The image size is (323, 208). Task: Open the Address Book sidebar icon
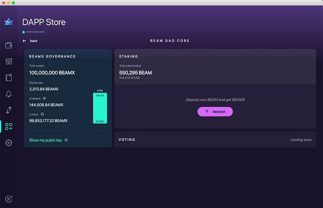pos(9,77)
